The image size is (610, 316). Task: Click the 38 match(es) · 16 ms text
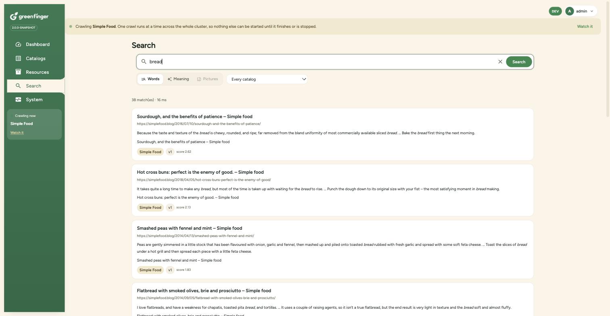pyautogui.click(x=149, y=100)
